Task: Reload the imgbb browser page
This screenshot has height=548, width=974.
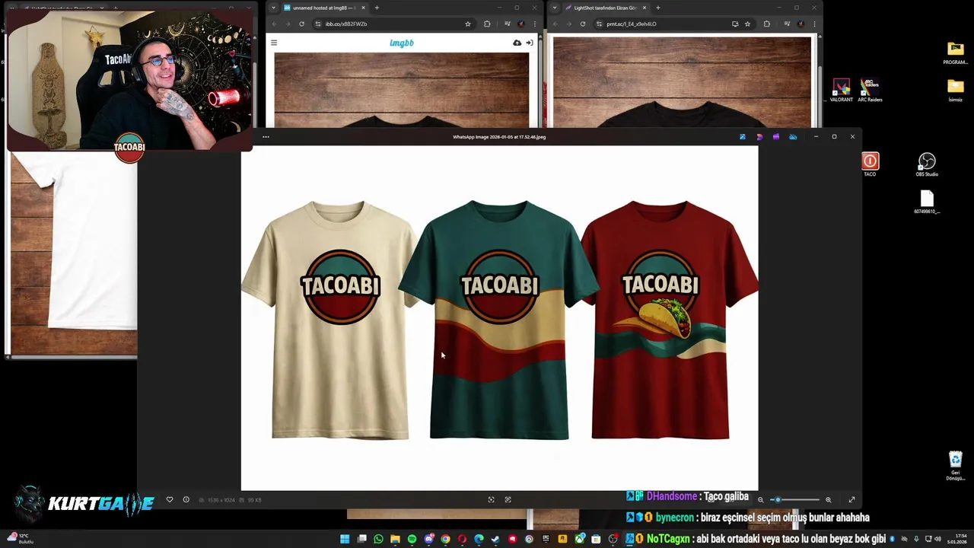Action: (301, 24)
